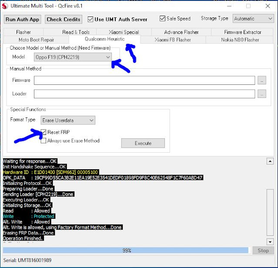
Task: Click the Execute button
Action: (x=143, y=143)
